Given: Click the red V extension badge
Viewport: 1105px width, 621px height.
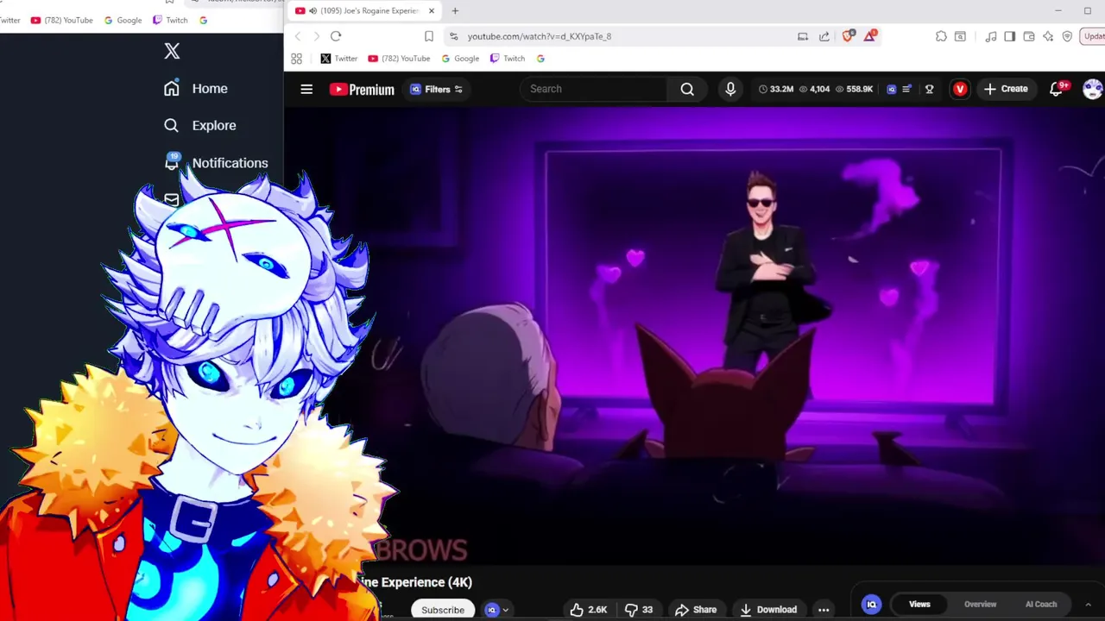Looking at the screenshot, I should point(960,89).
